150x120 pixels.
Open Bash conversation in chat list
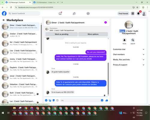20,94
